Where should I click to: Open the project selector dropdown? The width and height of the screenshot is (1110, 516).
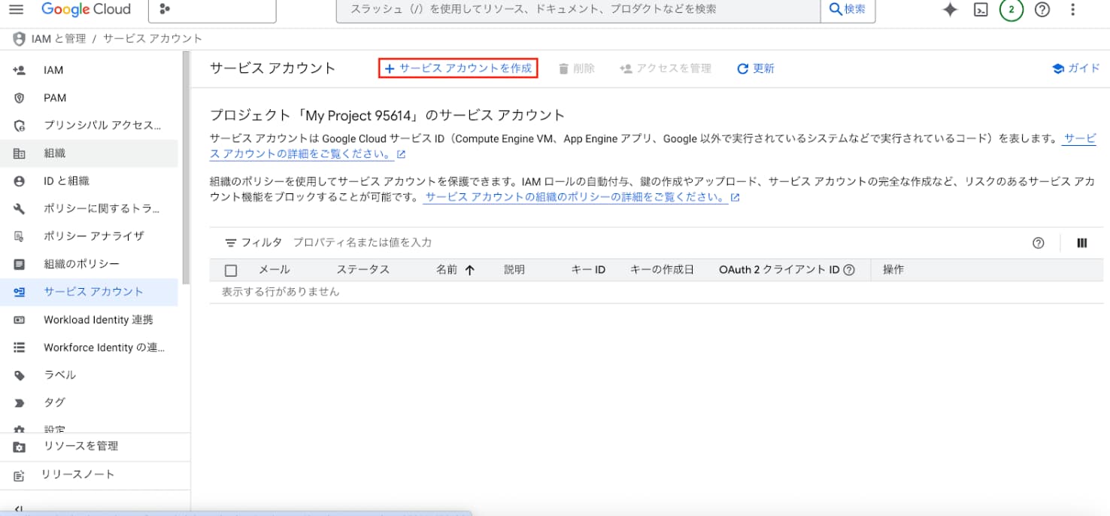(x=212, y=10)
